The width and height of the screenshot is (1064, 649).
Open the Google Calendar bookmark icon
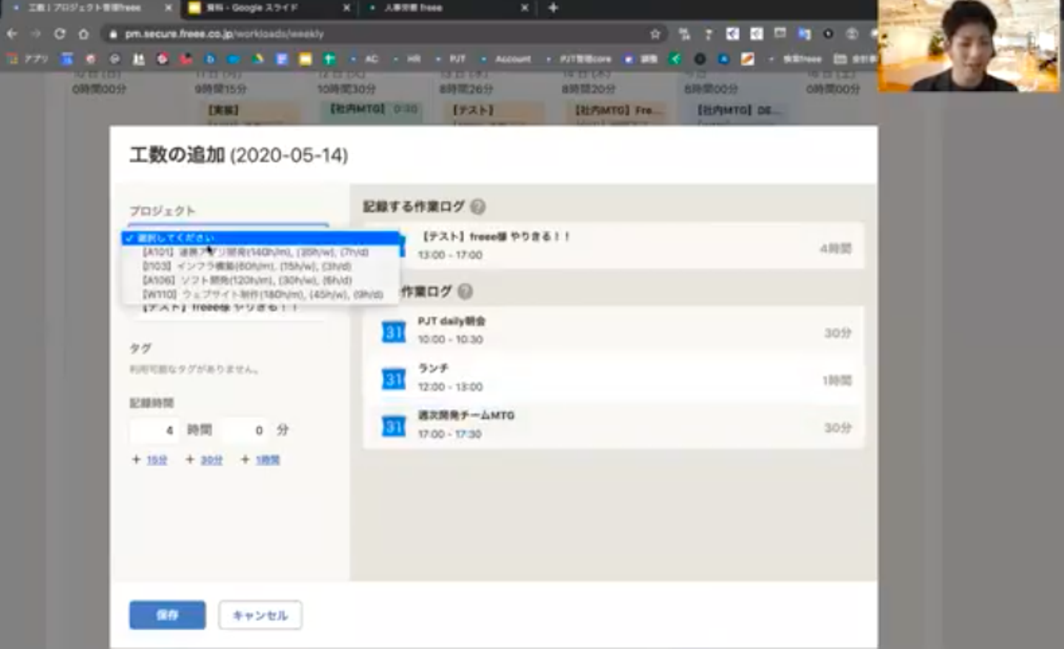(67, 59)
